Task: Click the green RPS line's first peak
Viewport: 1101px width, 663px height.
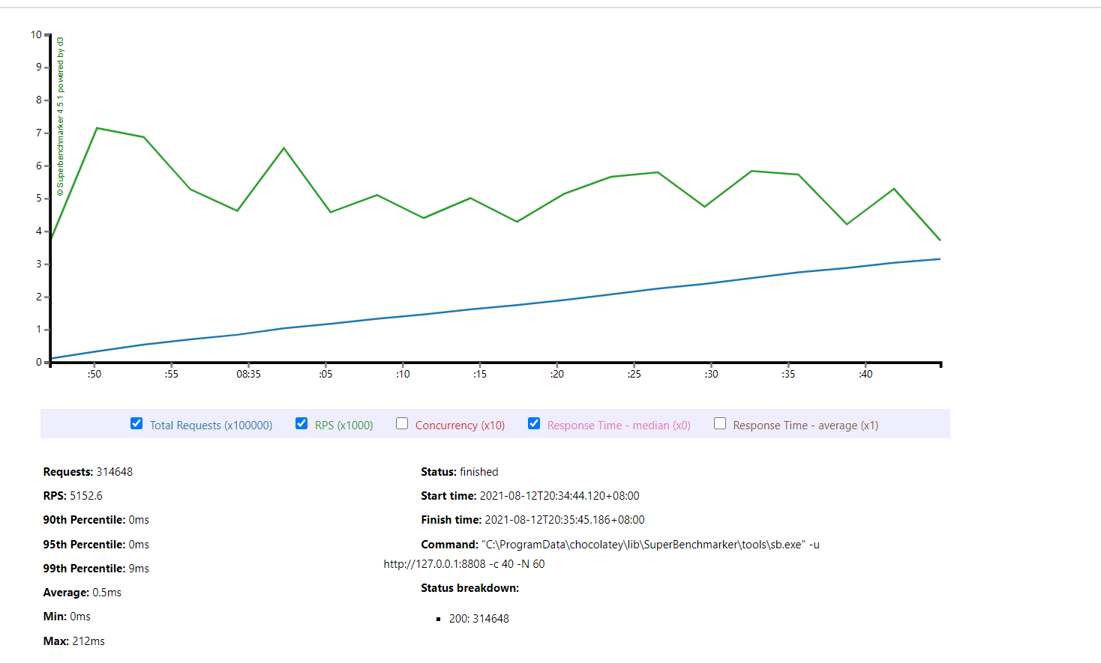Action: pos(97,128)
